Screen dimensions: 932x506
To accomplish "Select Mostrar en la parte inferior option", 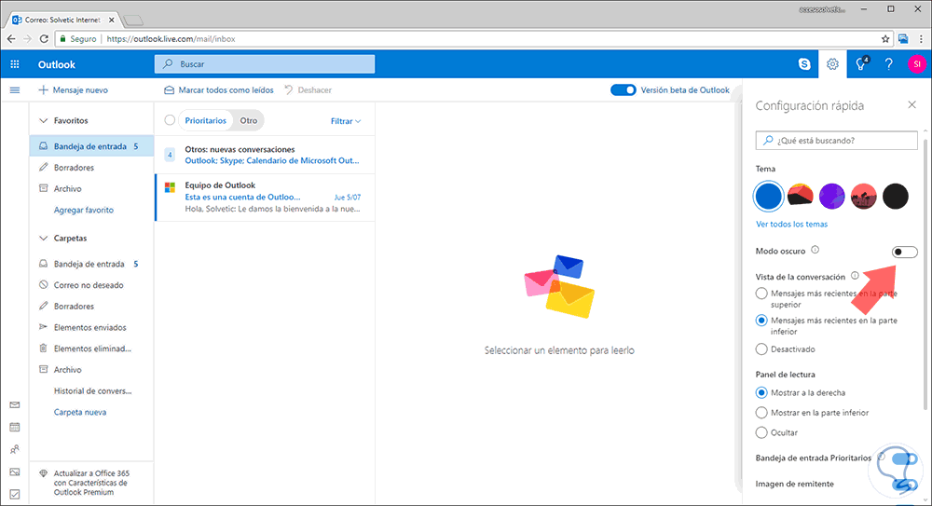I will click(x=761, y=413).
